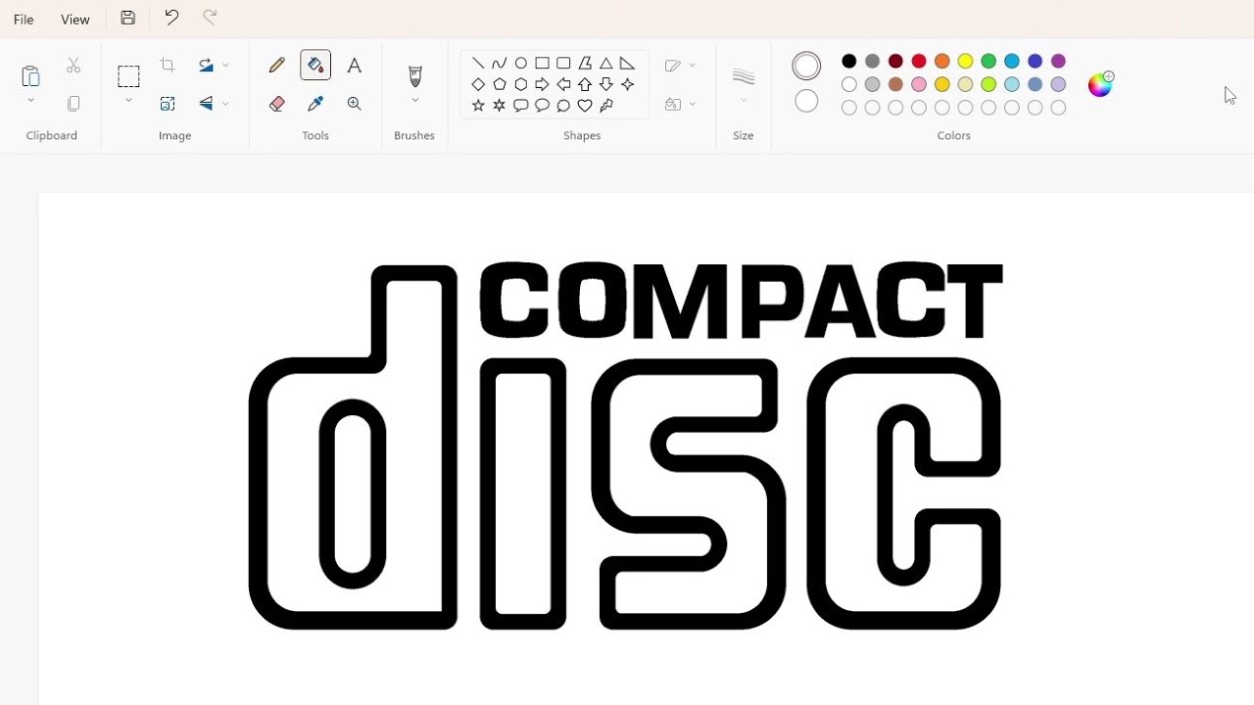Select the Line shape

[478, 64]
